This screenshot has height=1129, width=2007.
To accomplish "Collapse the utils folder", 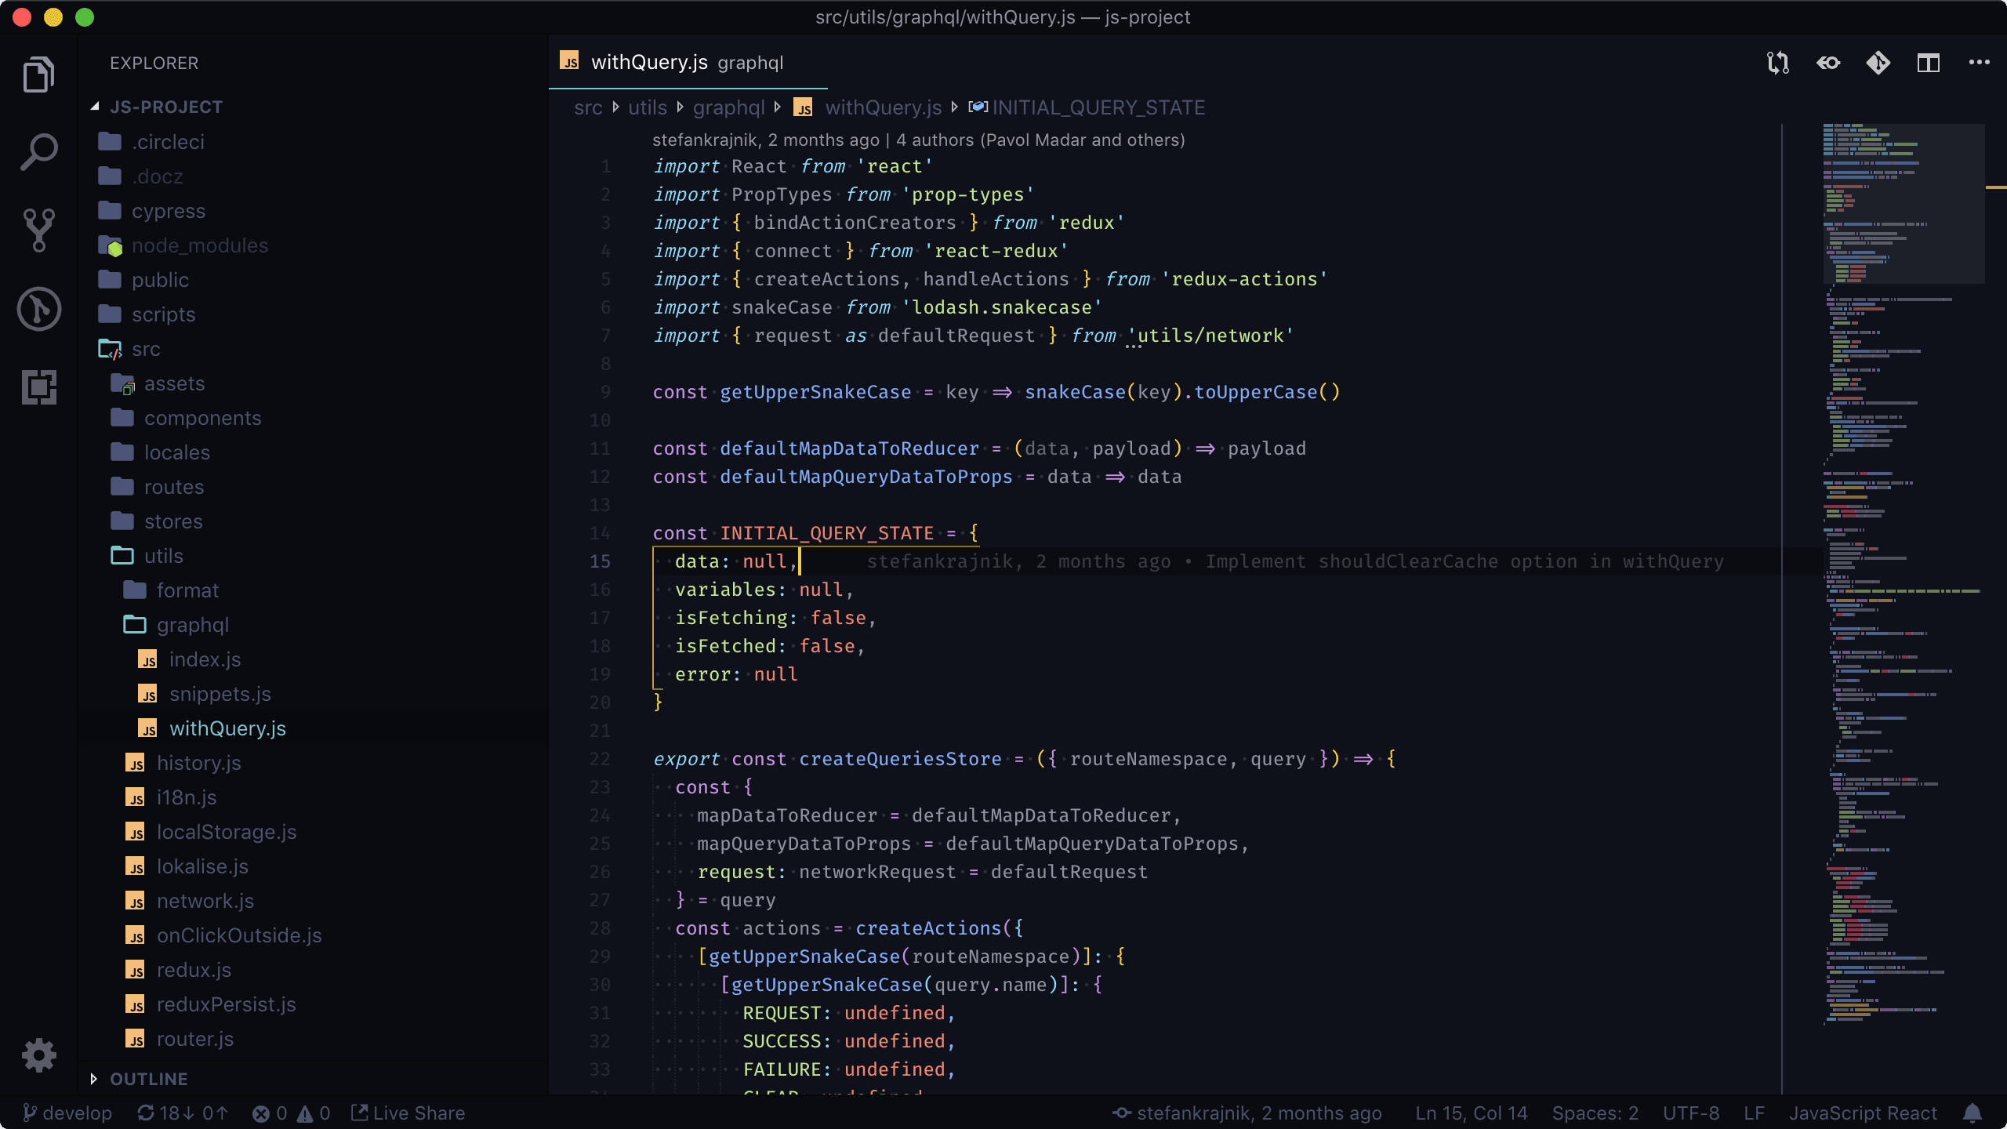I will tap(314, 556).
